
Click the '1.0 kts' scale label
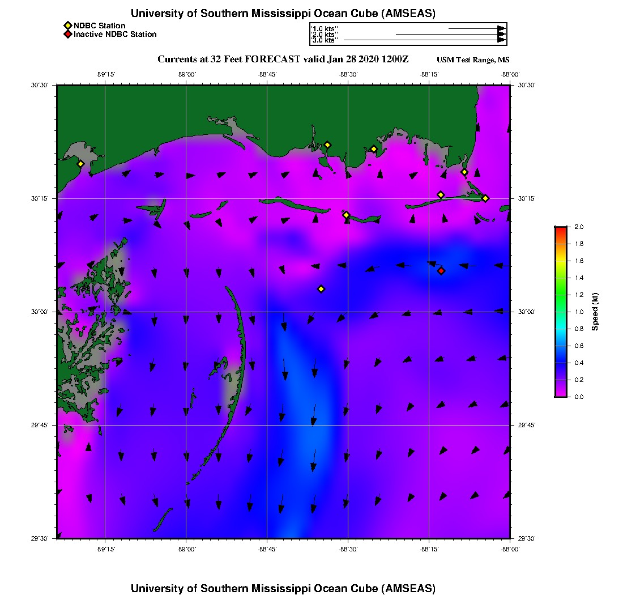pos(325,29)
